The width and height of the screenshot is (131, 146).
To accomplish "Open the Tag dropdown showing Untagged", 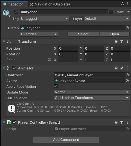I will point(45,19).
